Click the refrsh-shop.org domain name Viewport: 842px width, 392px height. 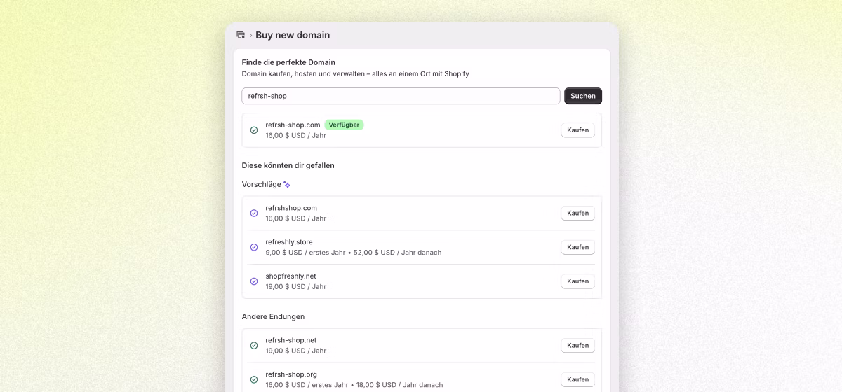[291, 374]
